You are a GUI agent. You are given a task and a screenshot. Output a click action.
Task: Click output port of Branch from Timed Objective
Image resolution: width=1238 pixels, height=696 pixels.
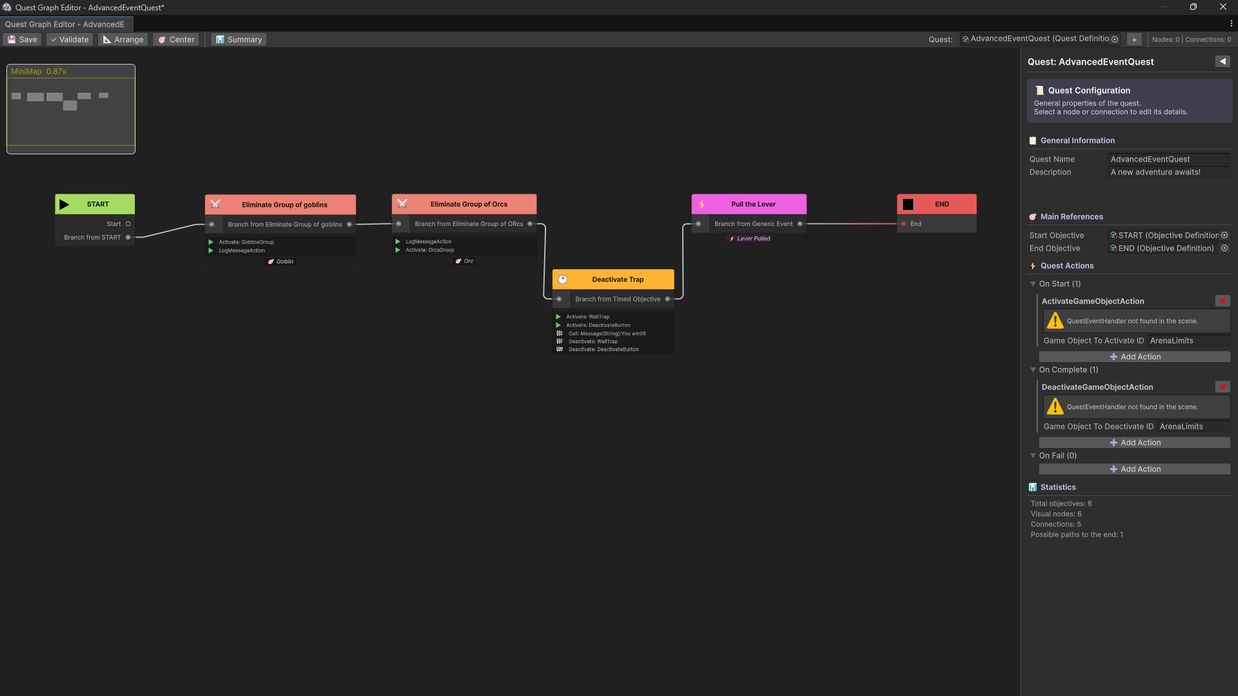667,299
